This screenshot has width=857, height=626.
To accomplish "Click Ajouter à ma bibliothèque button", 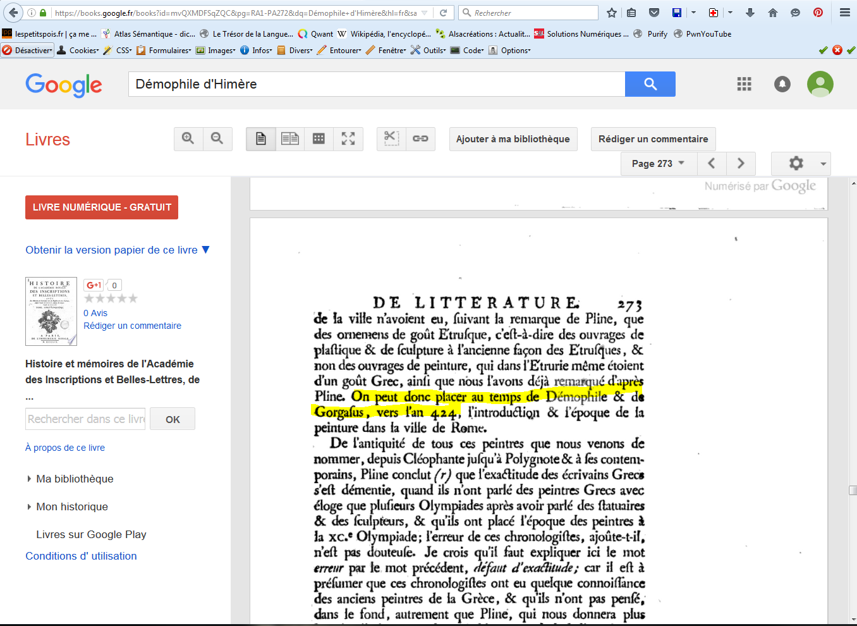I will [513, 139].
